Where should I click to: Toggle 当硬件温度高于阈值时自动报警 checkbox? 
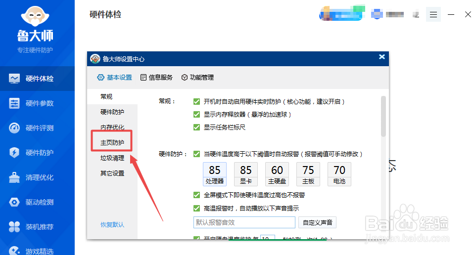click(x=197, y=154)
